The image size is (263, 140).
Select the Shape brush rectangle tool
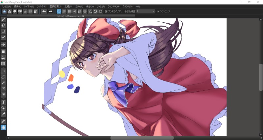click(x=3, y=31)
